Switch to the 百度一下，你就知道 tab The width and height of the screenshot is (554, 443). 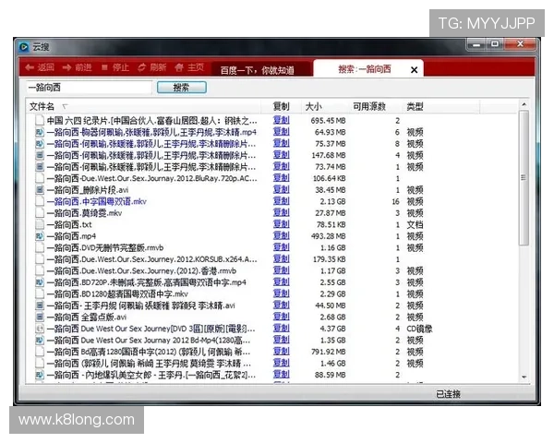(261, 69)
